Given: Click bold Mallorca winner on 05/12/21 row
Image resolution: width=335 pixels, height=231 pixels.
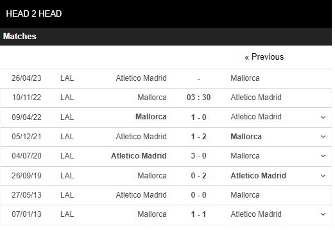Looking at the screenshot, I should [x=246, y=137].
